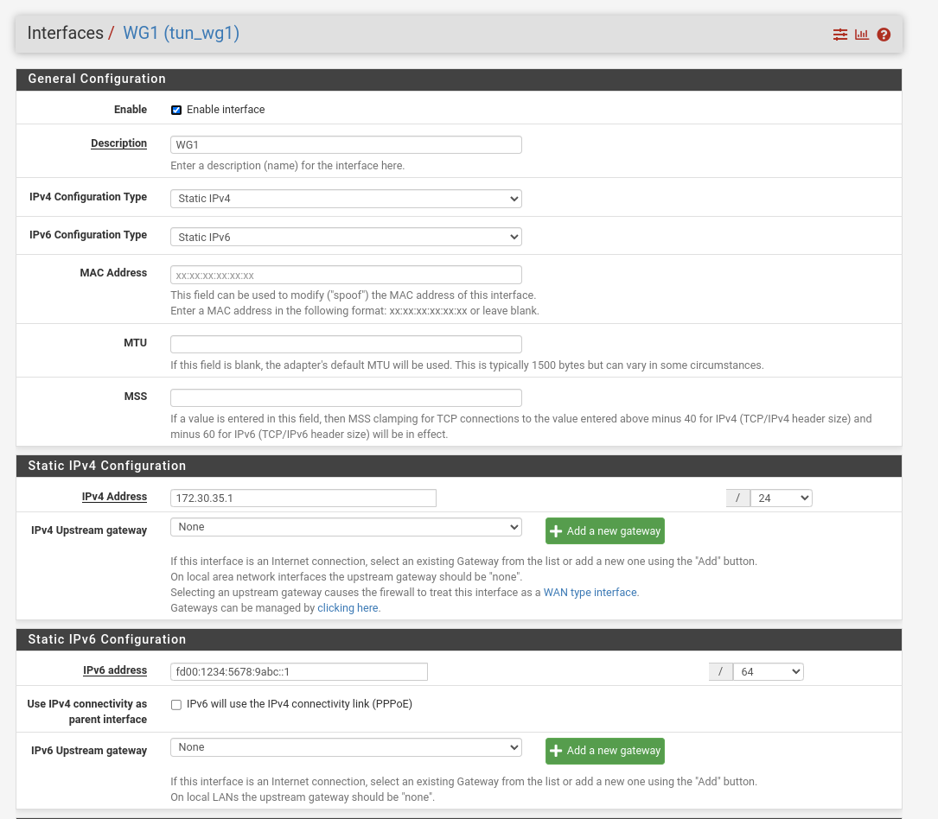
Task: Open the status monitoring graph icon
Action: point(861,35)
